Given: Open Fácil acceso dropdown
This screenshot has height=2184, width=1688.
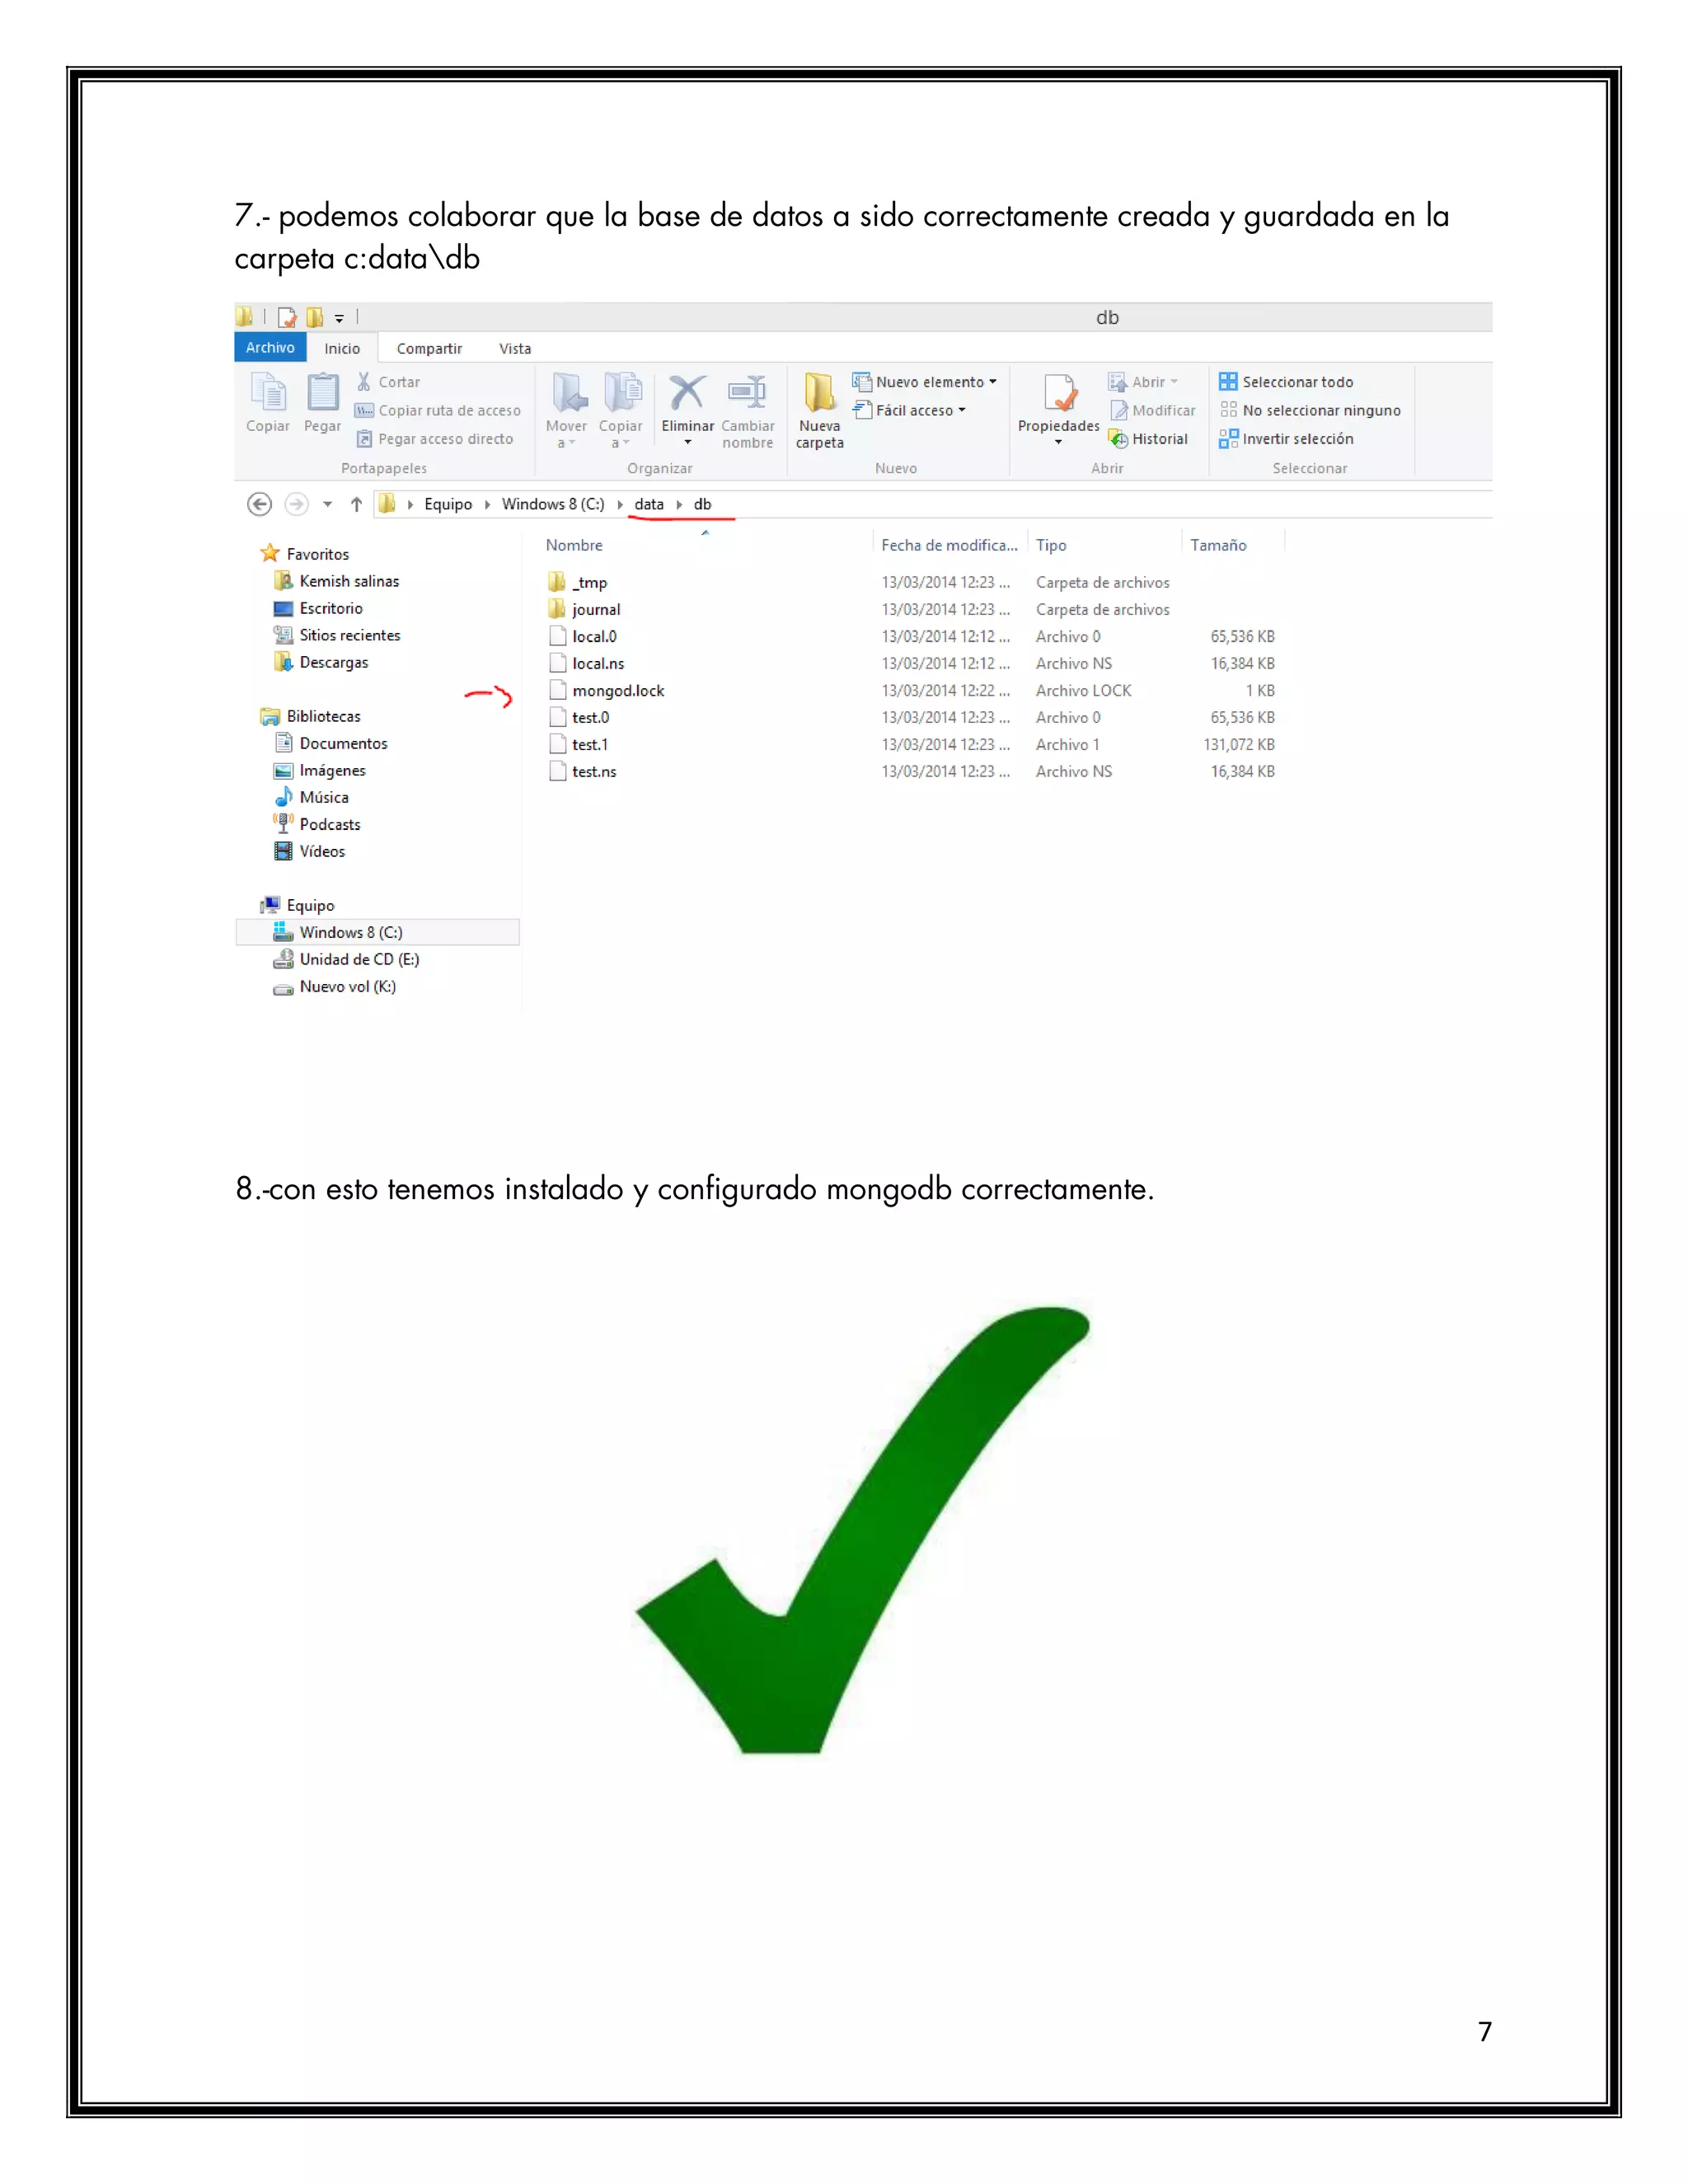Looking at the screenshot, I should (x=909, y=410).
